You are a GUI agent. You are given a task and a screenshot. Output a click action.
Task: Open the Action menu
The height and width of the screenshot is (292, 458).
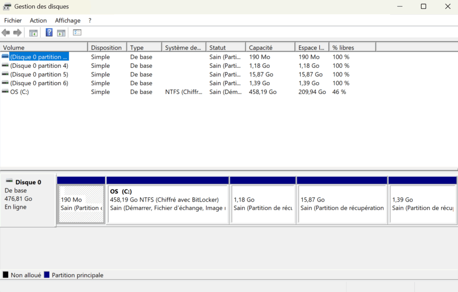click(x=38, y=21)
